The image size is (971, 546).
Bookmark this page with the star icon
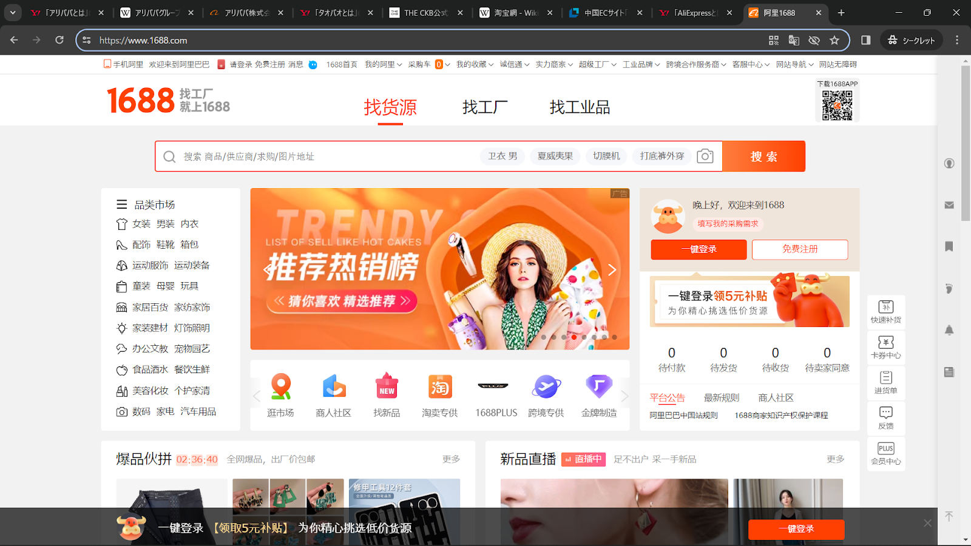(834, 40)
